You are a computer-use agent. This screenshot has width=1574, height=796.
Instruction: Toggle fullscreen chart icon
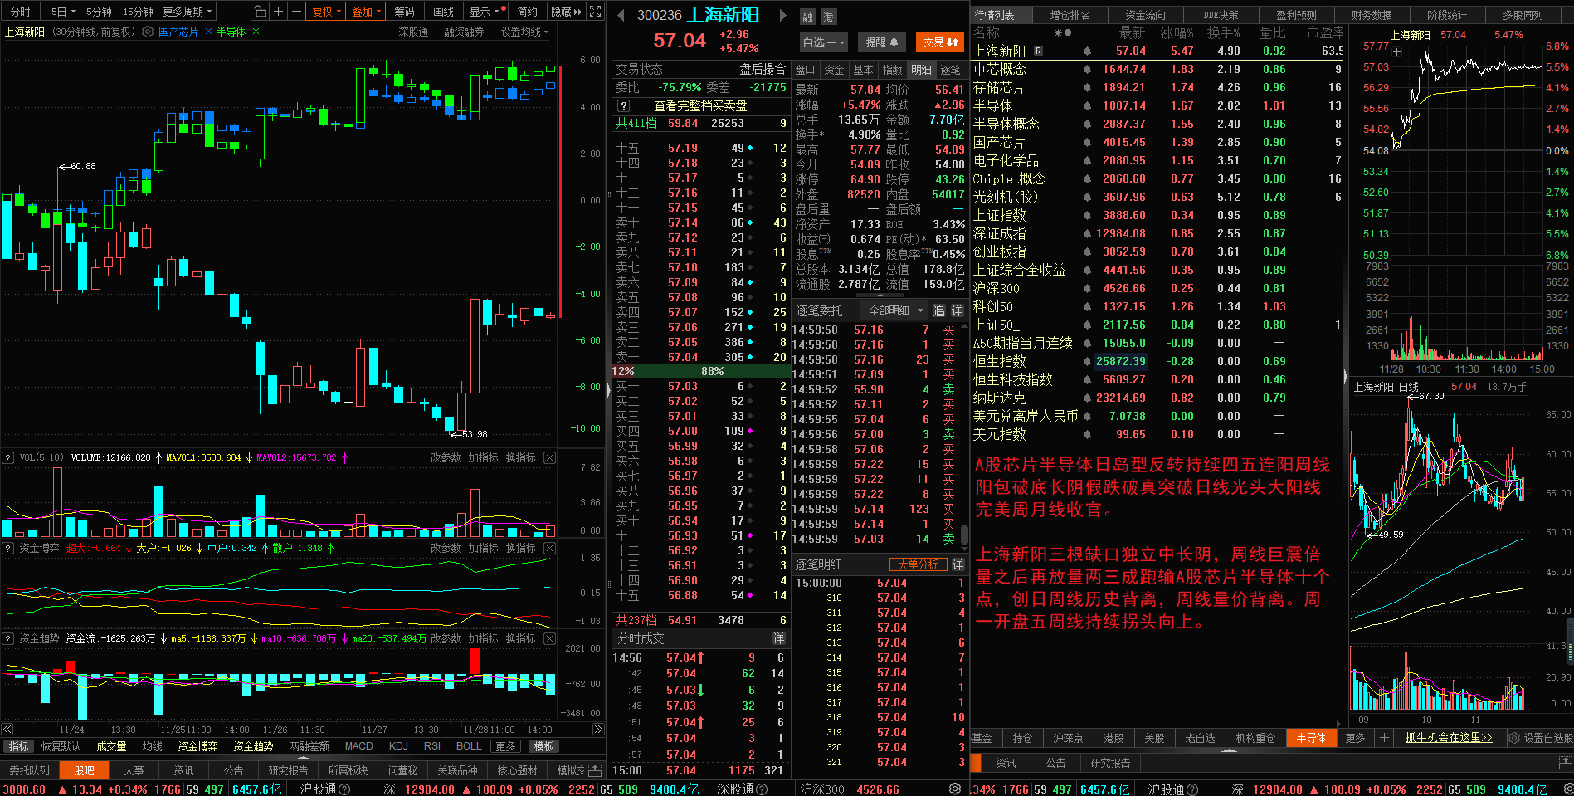pos(595,12)
